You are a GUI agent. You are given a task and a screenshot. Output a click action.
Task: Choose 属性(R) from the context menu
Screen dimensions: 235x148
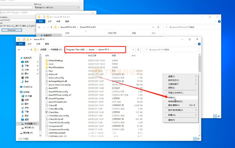coord(171,120)
